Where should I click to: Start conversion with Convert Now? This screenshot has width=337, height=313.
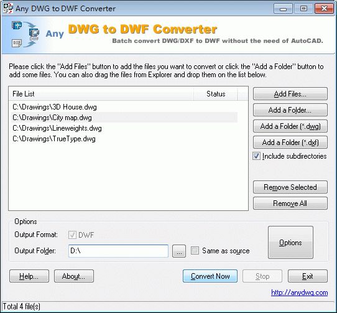coord(210,276)
